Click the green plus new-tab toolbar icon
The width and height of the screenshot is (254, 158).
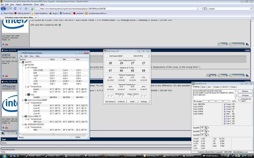[31, 9]
